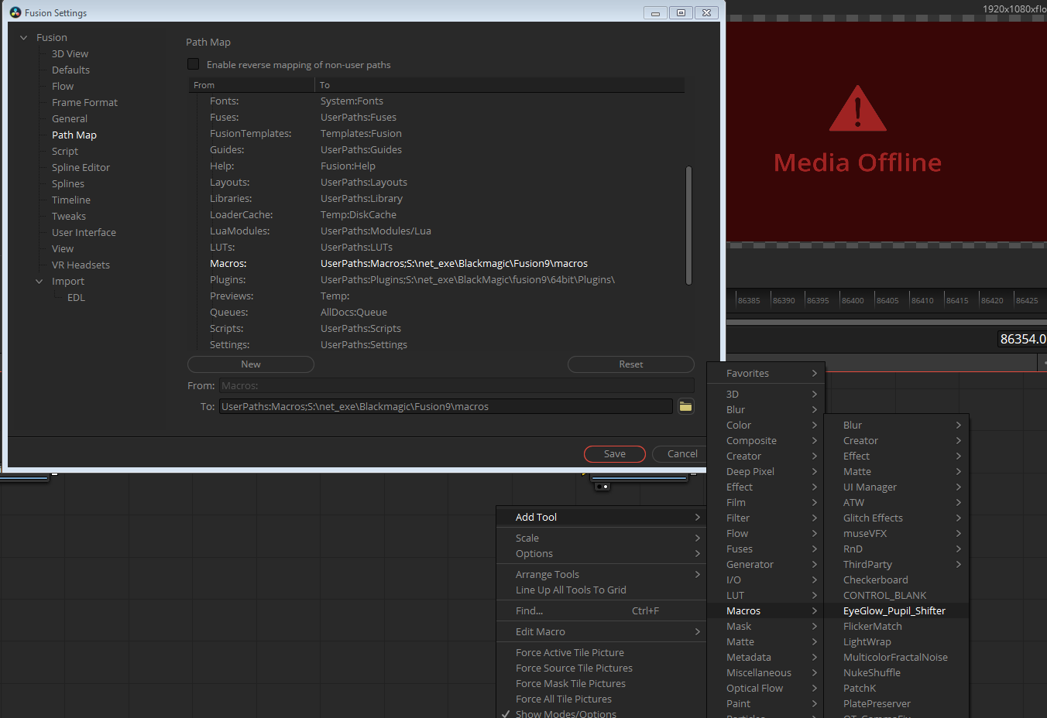Expand the Edit Macro submenu
Screen dimensions: 1047x718
(601, 631)
